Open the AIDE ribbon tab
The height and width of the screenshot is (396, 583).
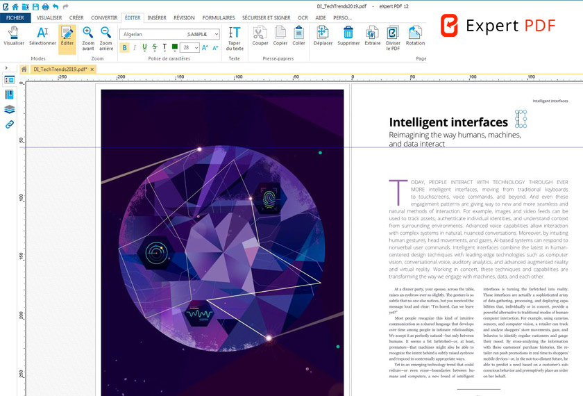coord(321,18)
